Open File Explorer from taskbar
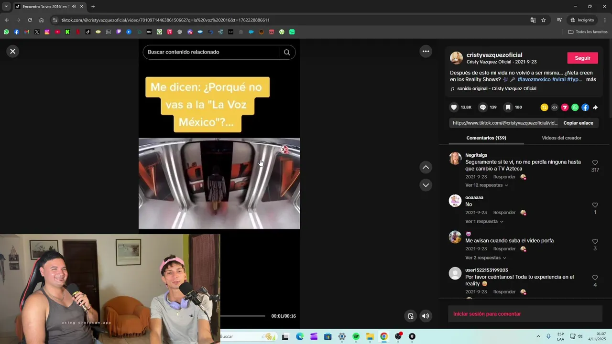 point(370,336)
